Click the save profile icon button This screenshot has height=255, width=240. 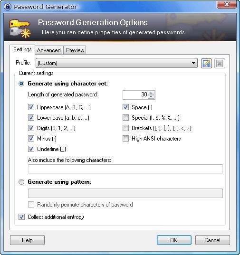(206, 63)
